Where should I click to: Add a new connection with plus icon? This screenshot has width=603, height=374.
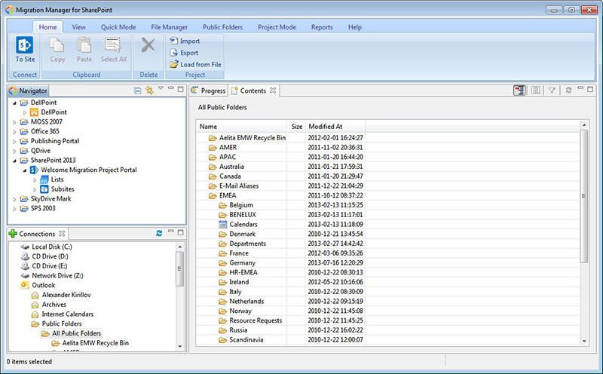click(x=13, y=234)
